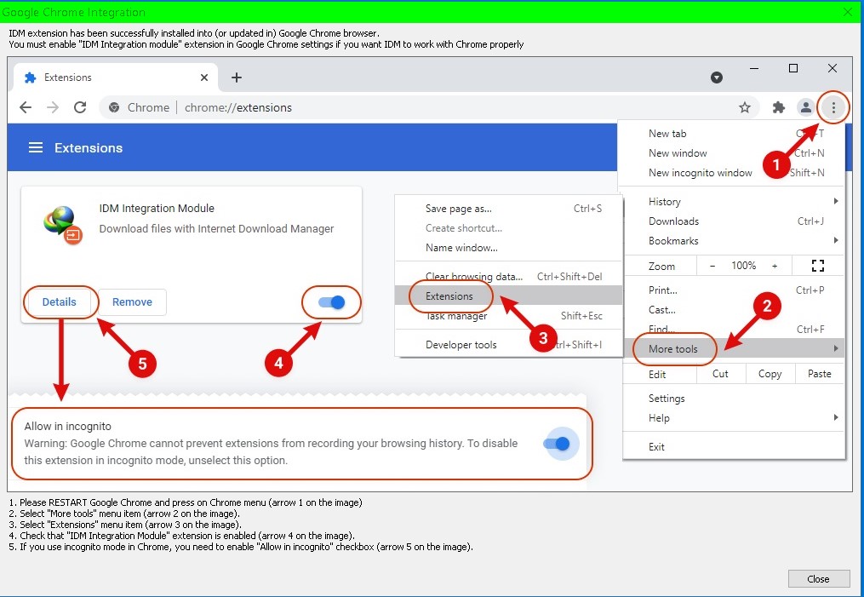Image resolution: width=864 pixels, height=597 pixels.
Task: Select New tab menu item
Action: pyautogui.click(x=730, y=134)
